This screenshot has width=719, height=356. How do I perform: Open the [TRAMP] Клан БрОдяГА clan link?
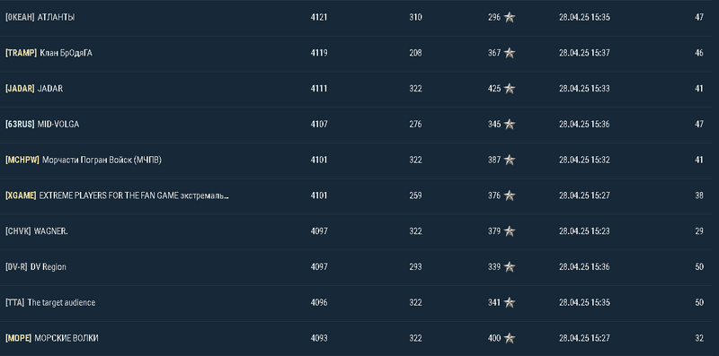pyautogui.click(x=49, y=53)
